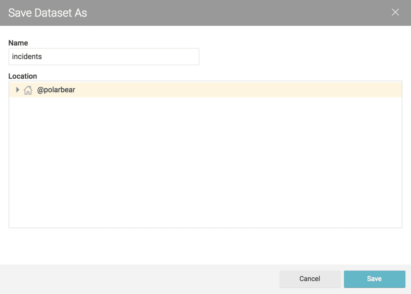Click the Save button
Image resolution: width=411 pixels, height=294 pixels.
(374, 279)
